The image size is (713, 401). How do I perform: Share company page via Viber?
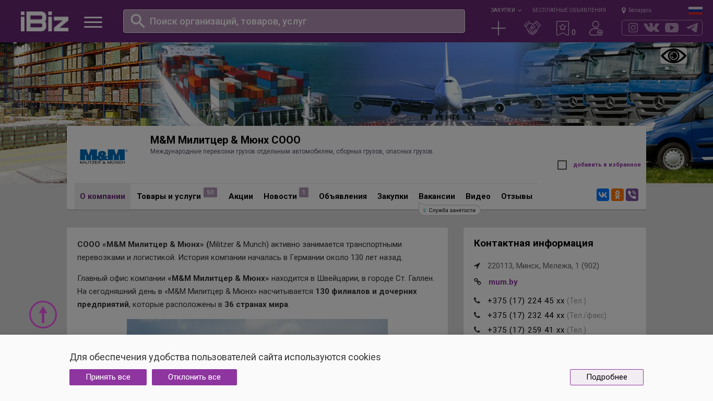(x=632, y=195)
